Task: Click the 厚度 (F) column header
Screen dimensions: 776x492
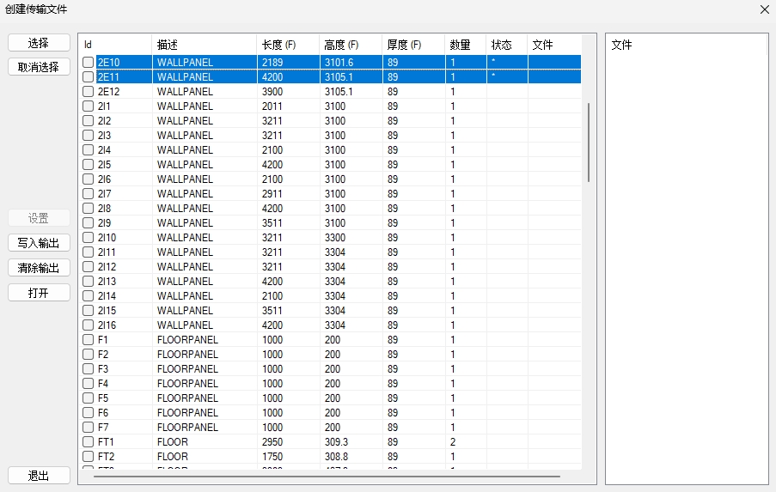Action: (x=413, y=45)
